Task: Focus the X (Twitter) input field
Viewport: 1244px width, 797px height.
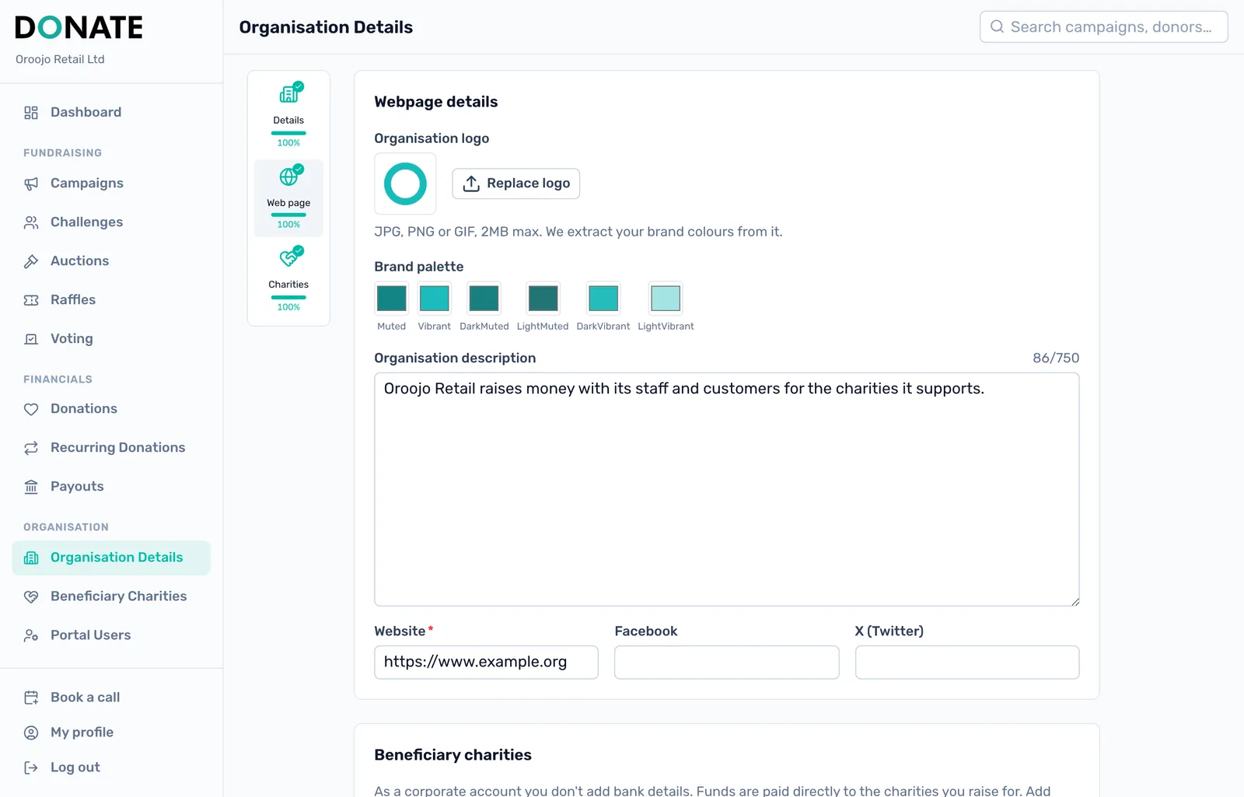Action: pos(967,662)
